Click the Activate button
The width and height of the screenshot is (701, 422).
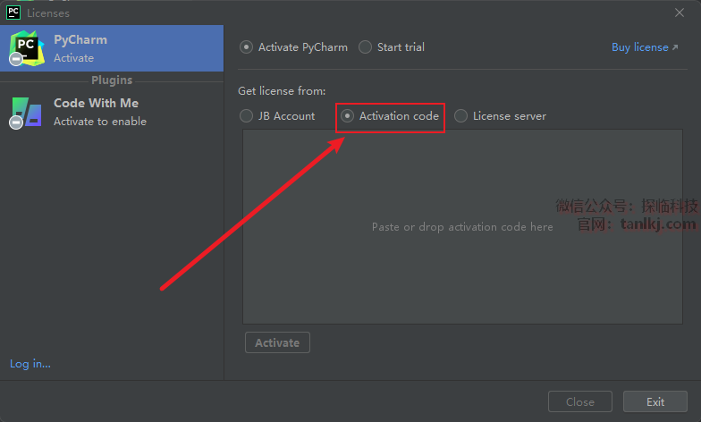point(277,342)
